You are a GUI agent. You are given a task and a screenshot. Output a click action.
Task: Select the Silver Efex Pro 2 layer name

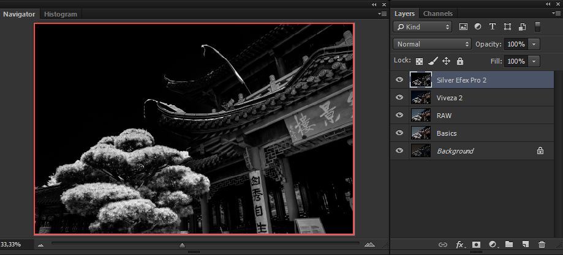(x=461, y=80)
